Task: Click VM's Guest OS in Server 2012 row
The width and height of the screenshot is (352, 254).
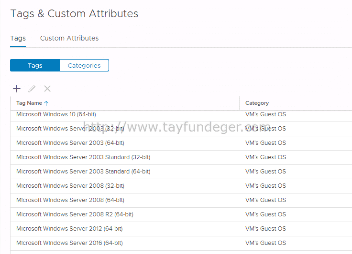Action: point(265,229)
